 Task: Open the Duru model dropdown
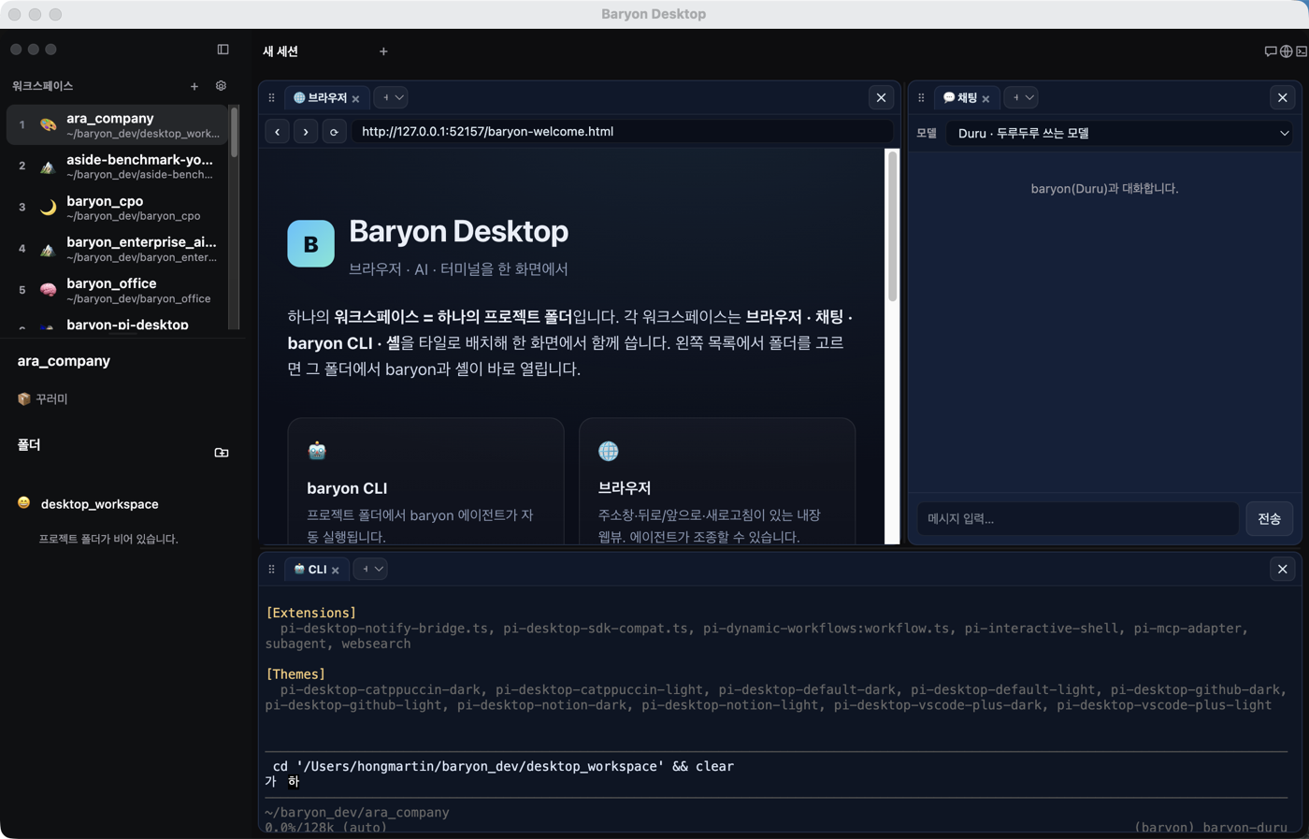pos(1120,133)
